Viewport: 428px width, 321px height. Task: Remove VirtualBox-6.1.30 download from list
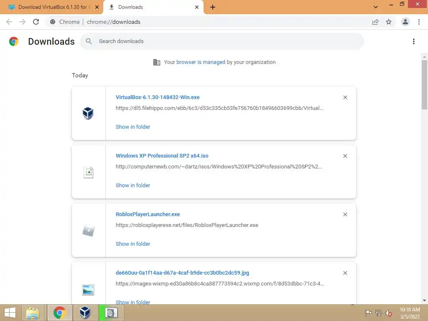(345, 97)
